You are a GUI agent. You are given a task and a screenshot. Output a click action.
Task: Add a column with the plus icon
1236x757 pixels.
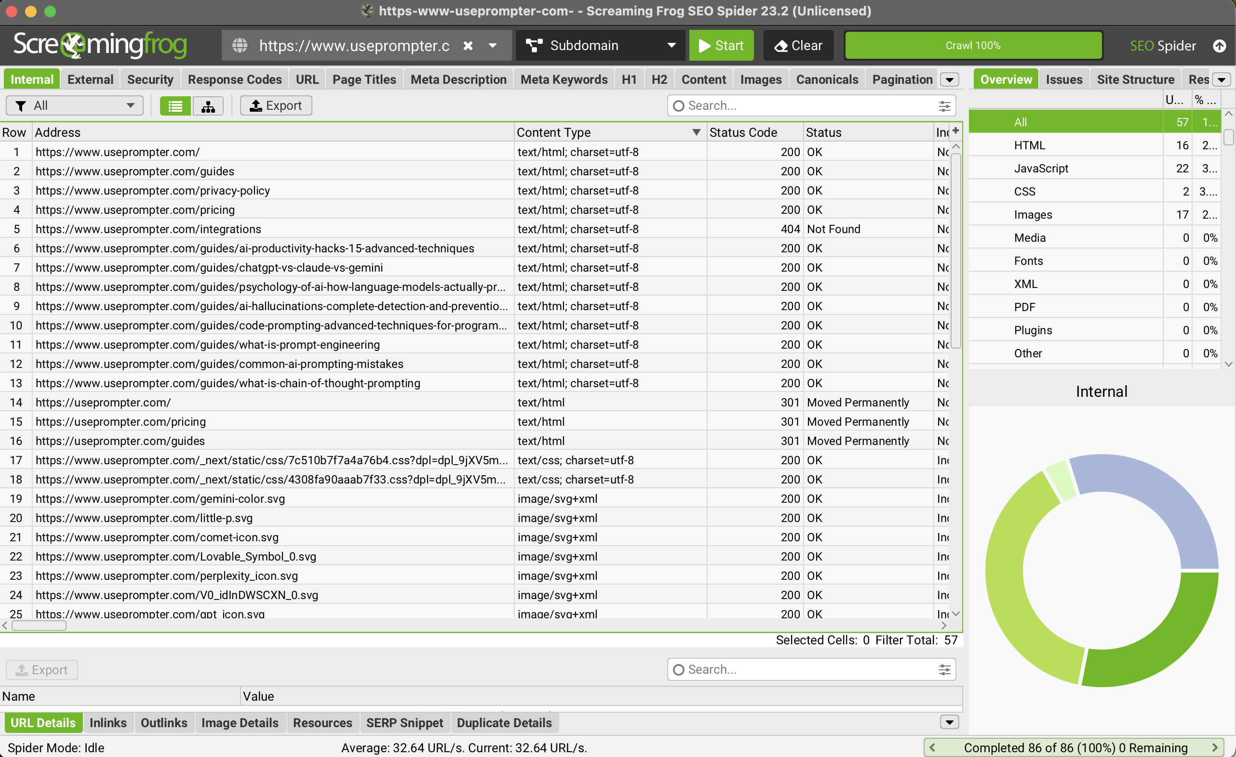tap(955, 131)
